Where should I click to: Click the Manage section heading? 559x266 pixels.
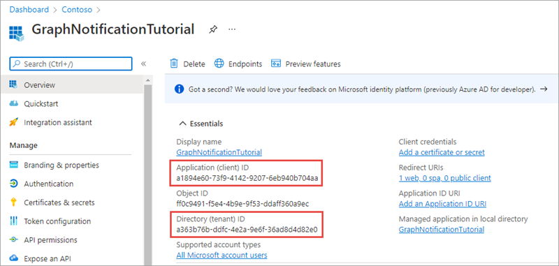coord(24,145)
